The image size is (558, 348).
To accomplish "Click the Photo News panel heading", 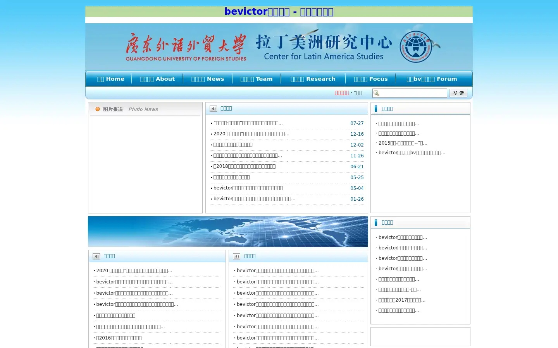I will tap(131, 109).
